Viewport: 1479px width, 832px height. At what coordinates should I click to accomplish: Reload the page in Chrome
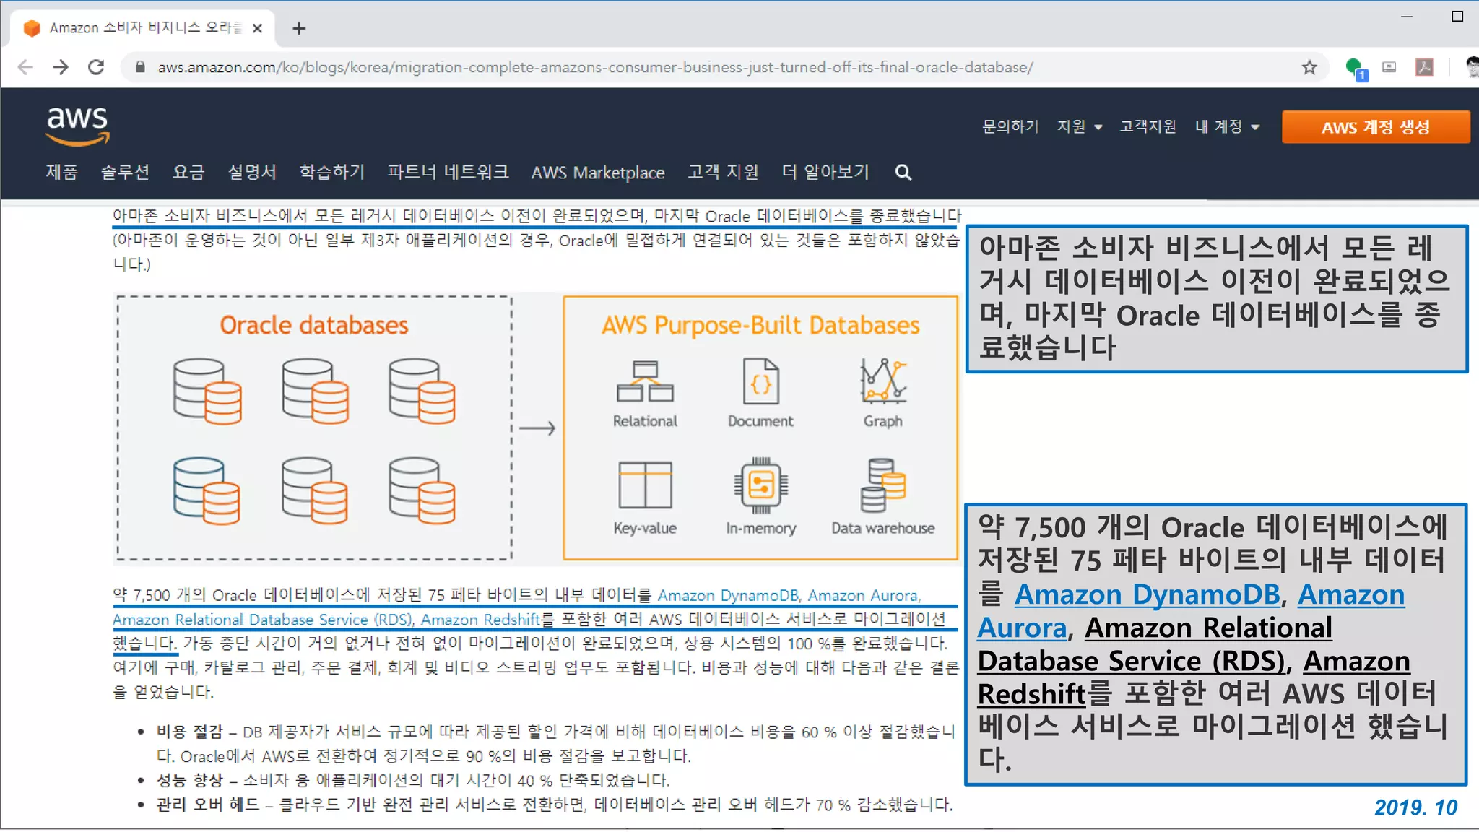(96, 67)
